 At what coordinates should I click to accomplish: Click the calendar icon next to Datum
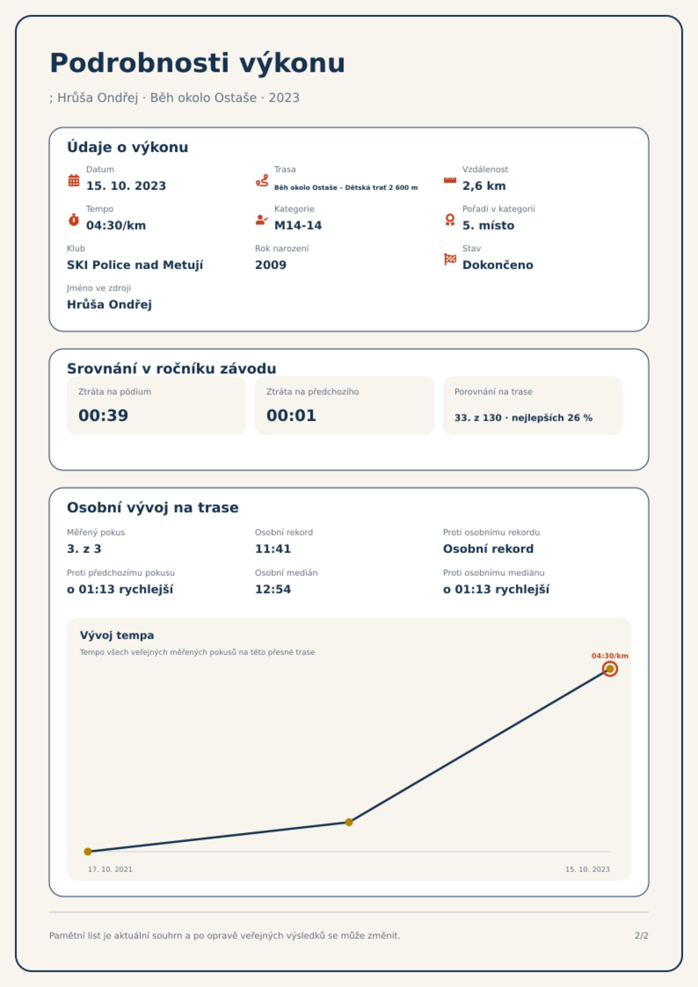click(74, 180)
